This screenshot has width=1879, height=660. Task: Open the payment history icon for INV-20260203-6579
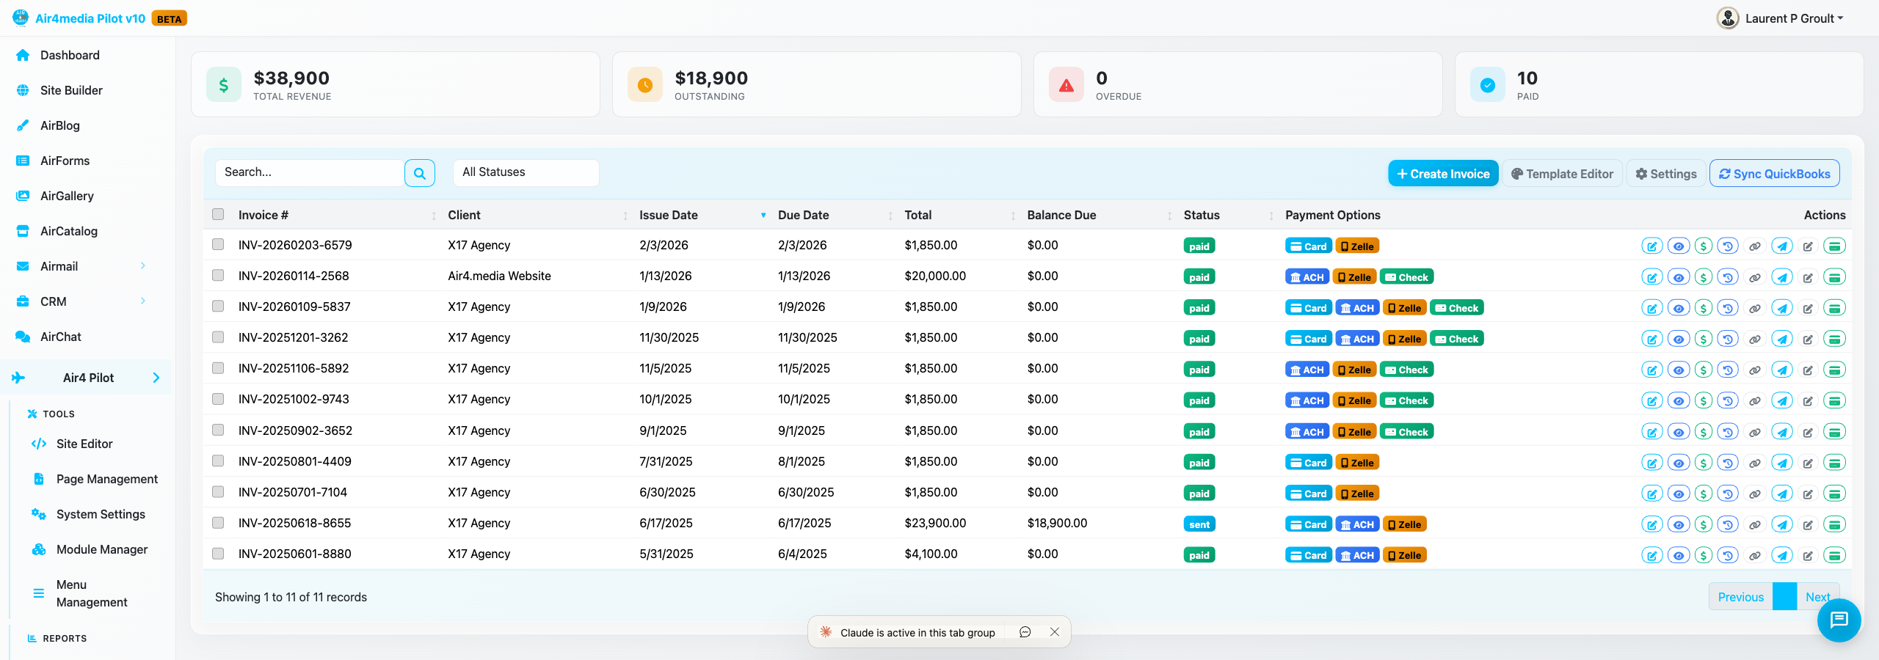(x=1729, y=246)
